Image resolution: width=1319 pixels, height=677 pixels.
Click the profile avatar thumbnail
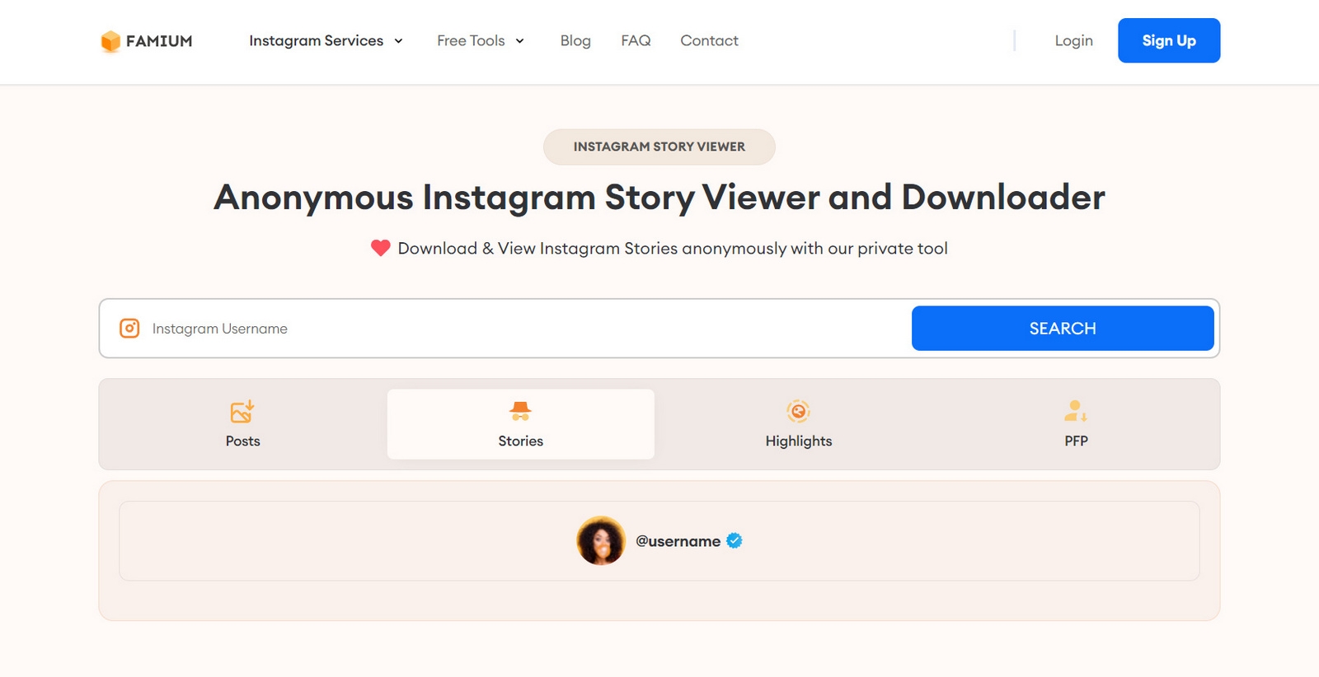[601, 541]
